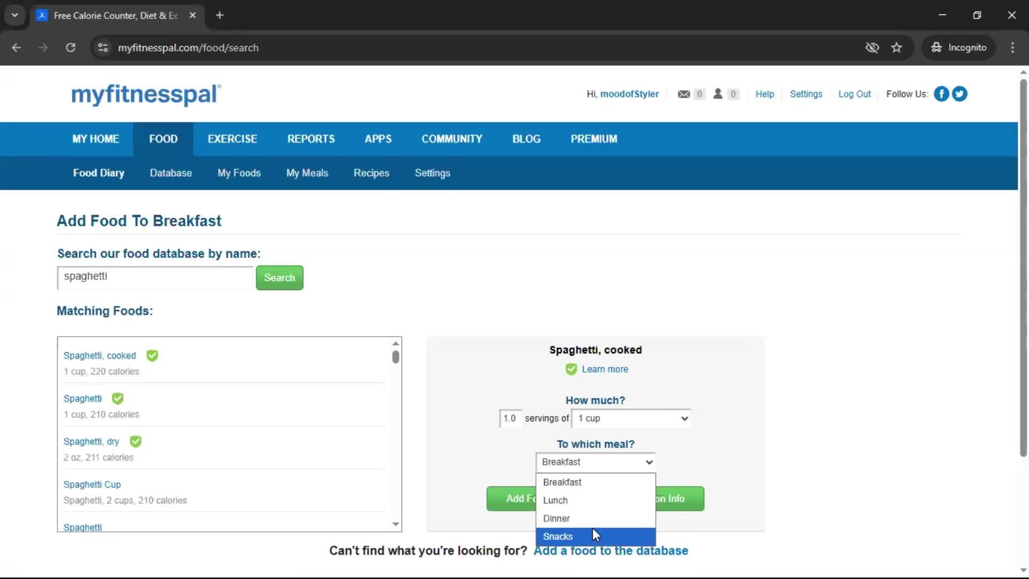The width and height of the screenshot is (1029, 579).
Task: Open Database in the sub-navigation
Action: tap(171, 173)
